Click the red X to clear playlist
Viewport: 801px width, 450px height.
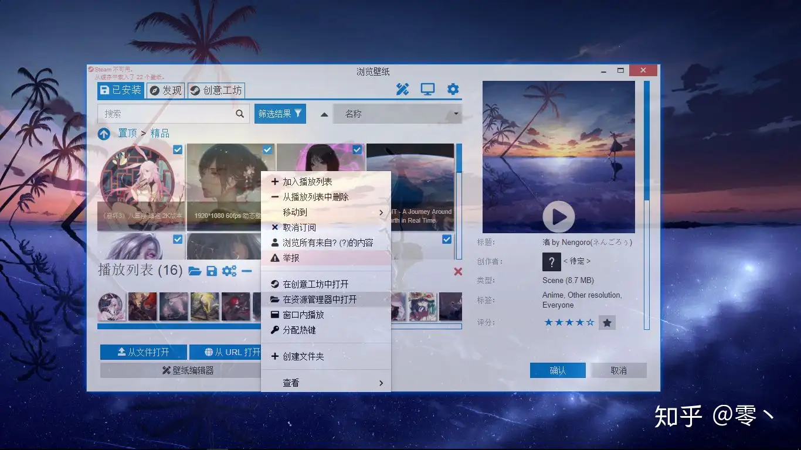(458, 271)
